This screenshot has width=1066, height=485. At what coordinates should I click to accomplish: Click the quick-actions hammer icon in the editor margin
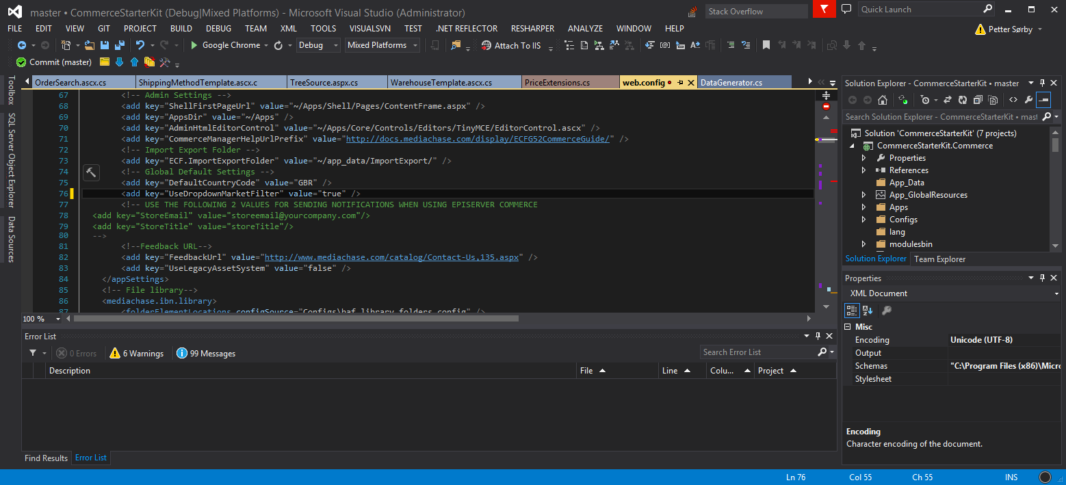pyautogui.click(x=91, y=172)
